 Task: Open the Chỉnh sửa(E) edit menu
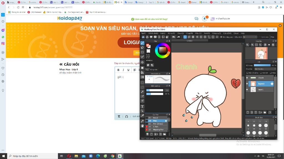(x=153, y=33)
